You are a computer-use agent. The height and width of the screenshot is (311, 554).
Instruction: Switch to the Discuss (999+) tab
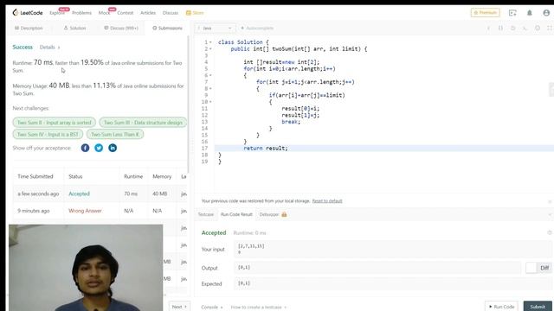(x=121, y=28)
